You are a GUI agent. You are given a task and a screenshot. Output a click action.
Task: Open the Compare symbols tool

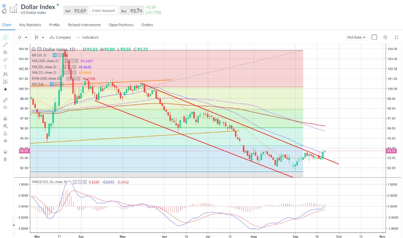(60, 37)
